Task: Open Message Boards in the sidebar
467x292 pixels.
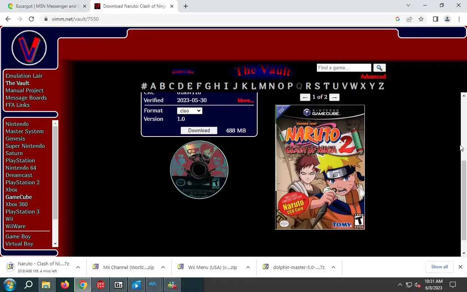Action: coord(26,98)
